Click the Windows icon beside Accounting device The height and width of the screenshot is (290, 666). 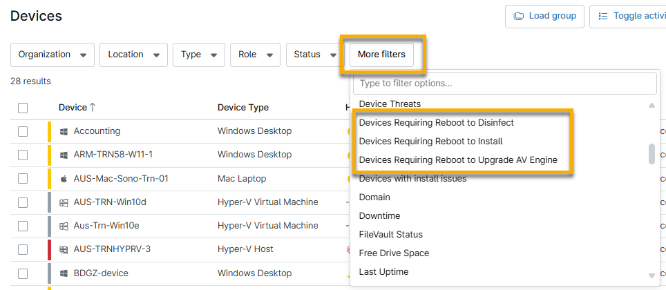[x=64, y=131]
